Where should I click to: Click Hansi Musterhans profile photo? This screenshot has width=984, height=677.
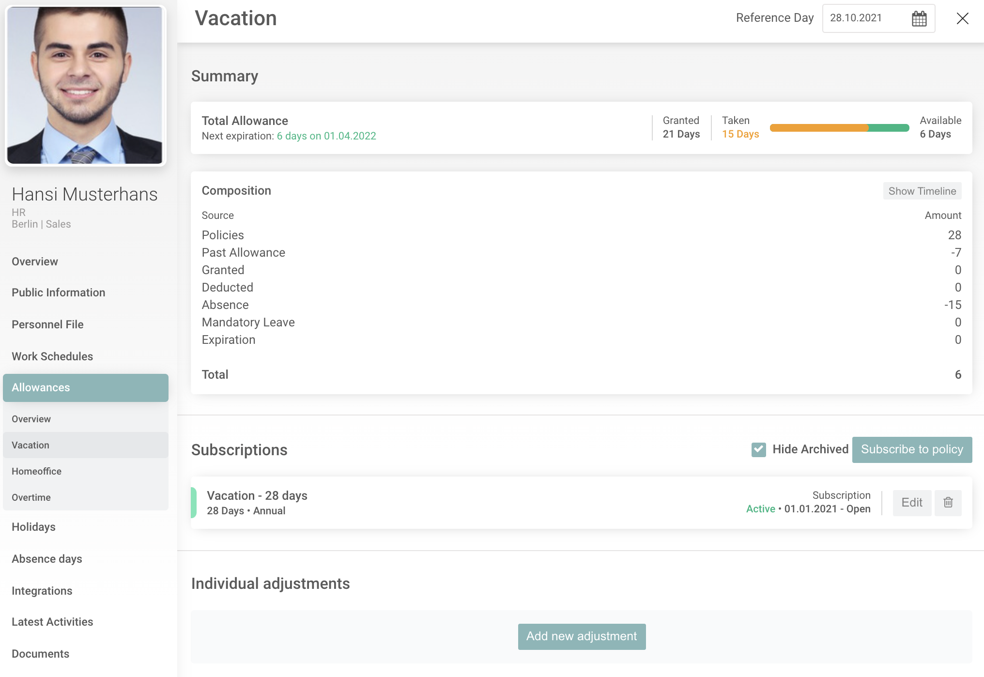[x=85, y=85]
